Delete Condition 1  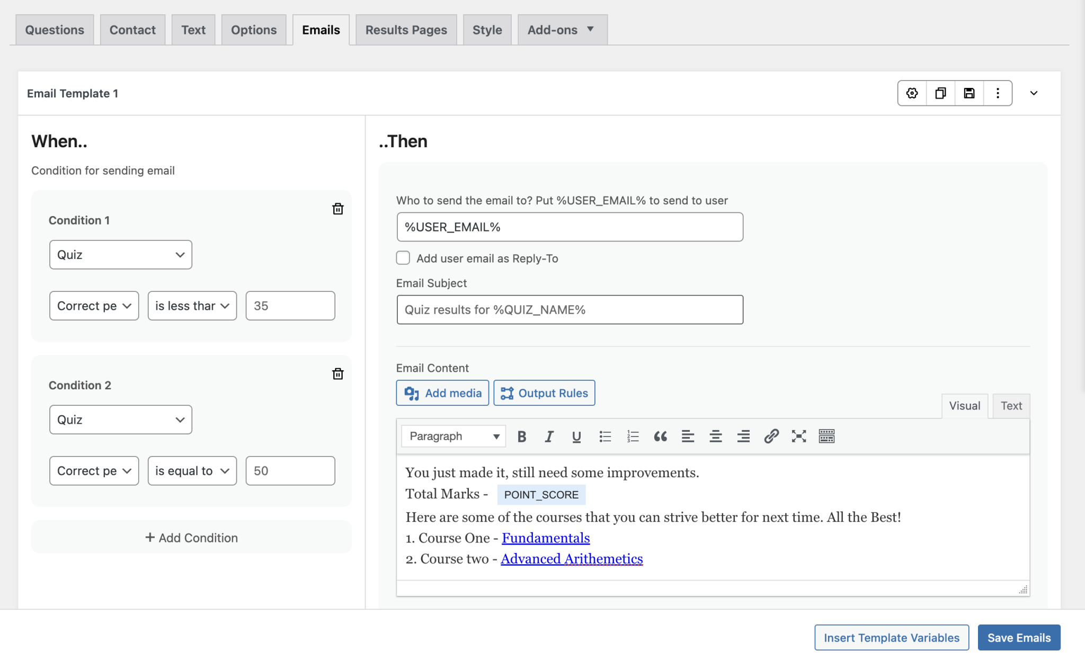(x=338, y=209)
